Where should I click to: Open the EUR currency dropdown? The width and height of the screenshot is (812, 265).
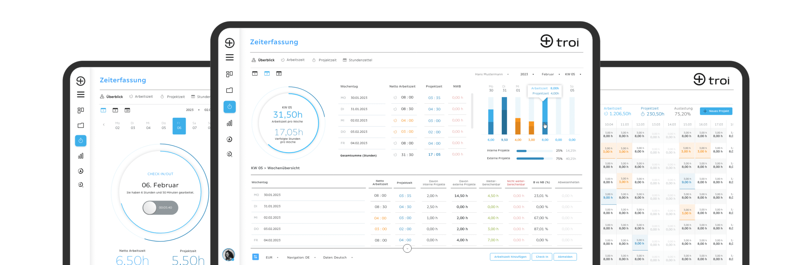point(272,257)
